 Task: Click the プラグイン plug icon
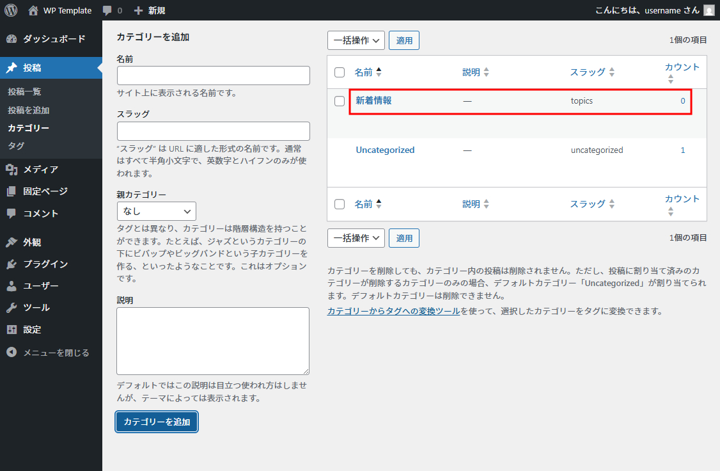tap(12, 264)
